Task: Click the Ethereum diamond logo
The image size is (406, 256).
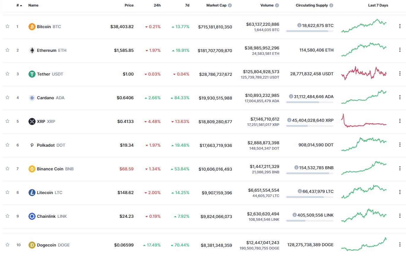Action: (x=32, y=50)
